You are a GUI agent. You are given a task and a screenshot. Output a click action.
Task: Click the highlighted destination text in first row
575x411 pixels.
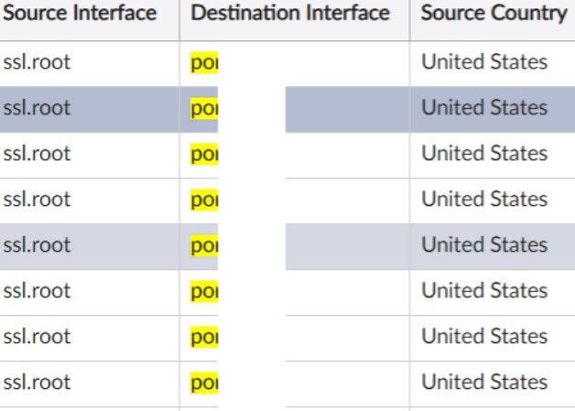[x=203, y=63]
